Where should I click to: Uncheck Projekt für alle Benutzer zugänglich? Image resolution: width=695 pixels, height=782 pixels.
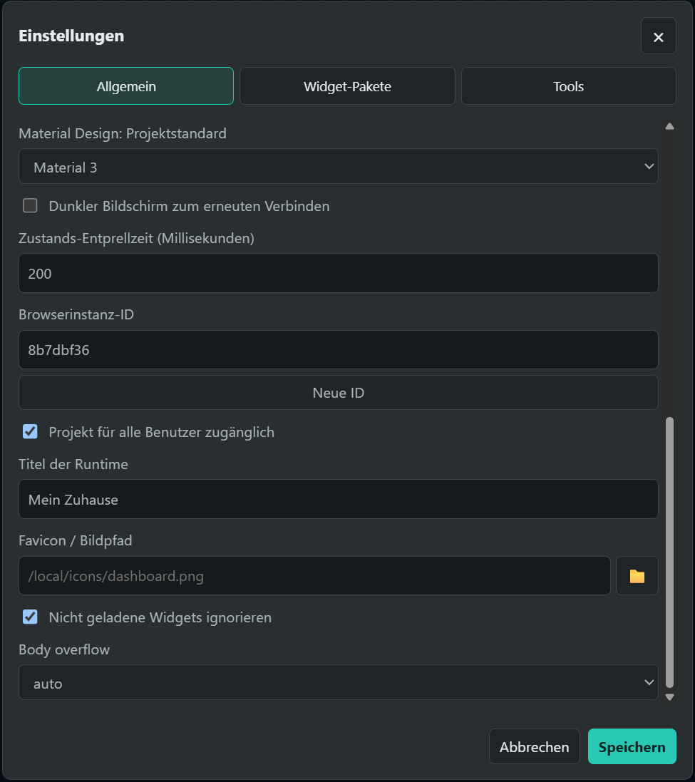click(30, 431)
